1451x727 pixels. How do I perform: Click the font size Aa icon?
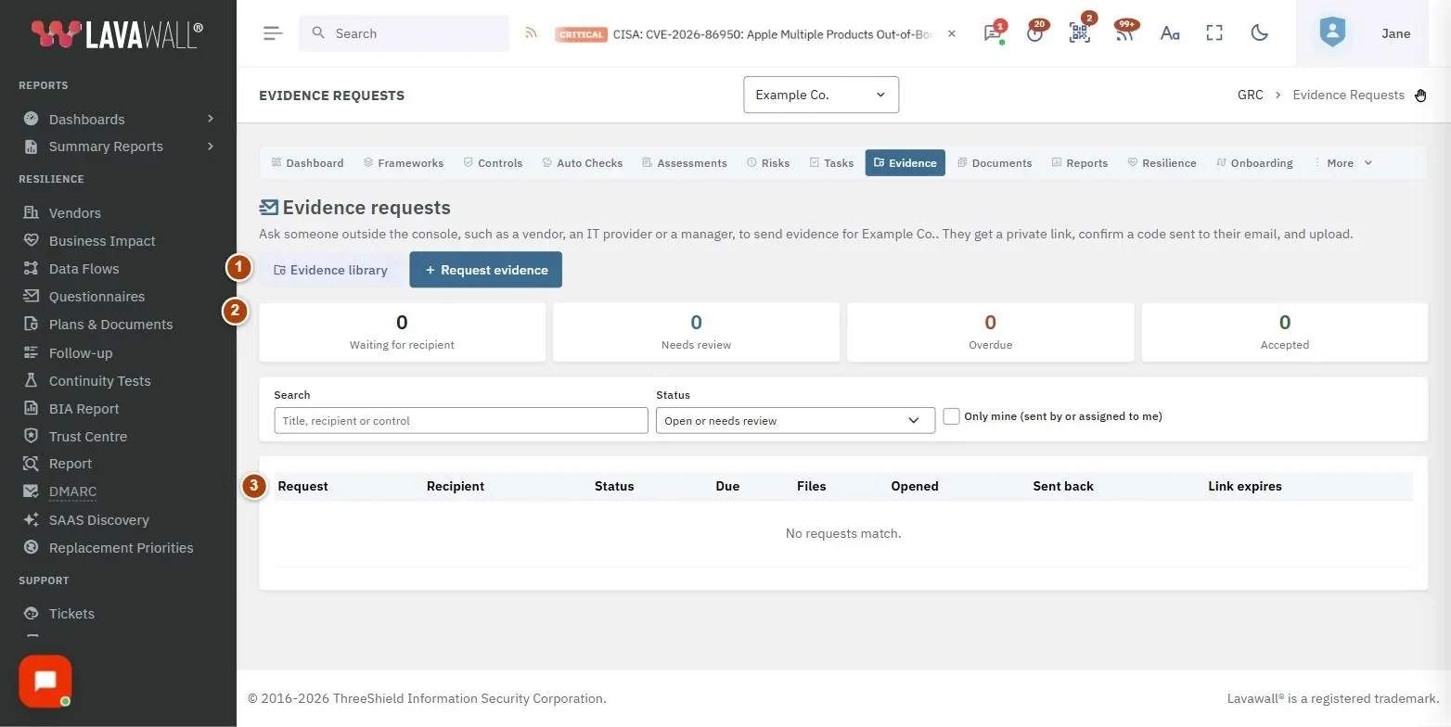[1170, 33]
